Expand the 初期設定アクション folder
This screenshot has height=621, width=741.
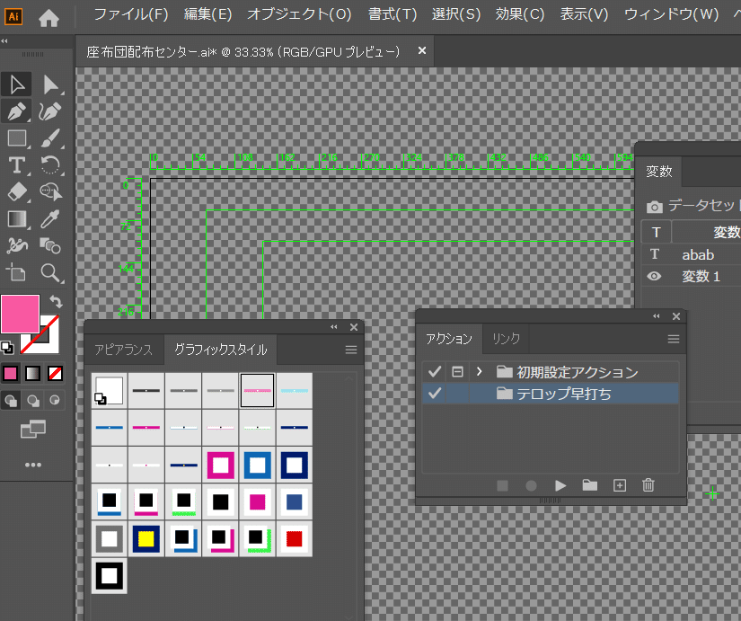pyautogui.click(x=477, y=370)
